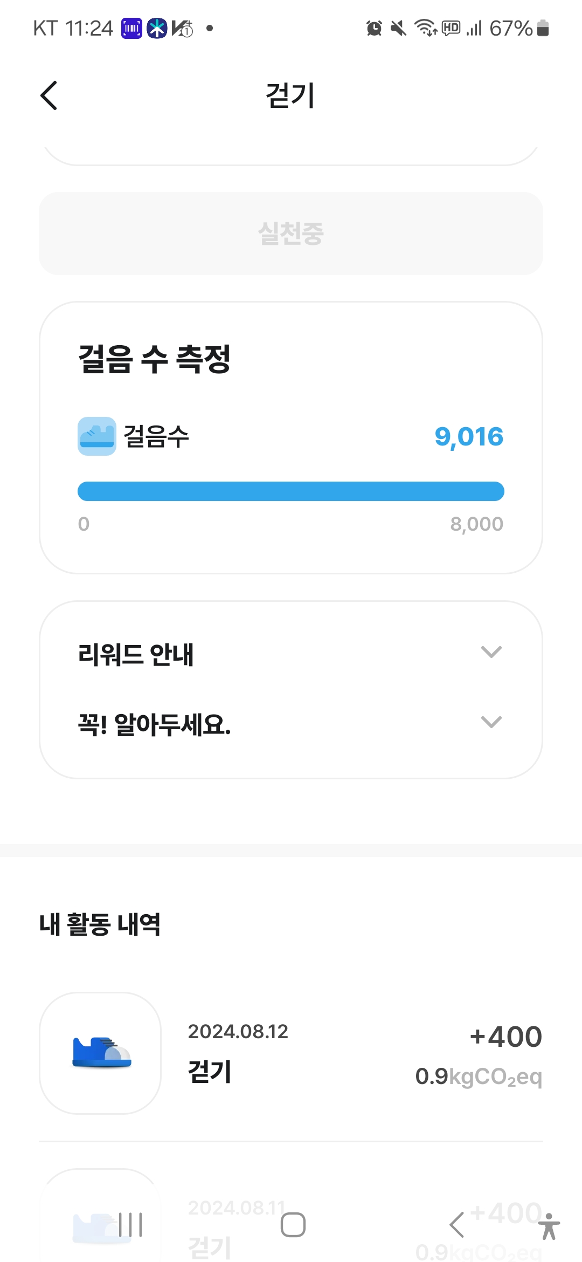
Task: Tap the shoe thumbnail for 2024.08.12 activity
Action: [100, 1053]
